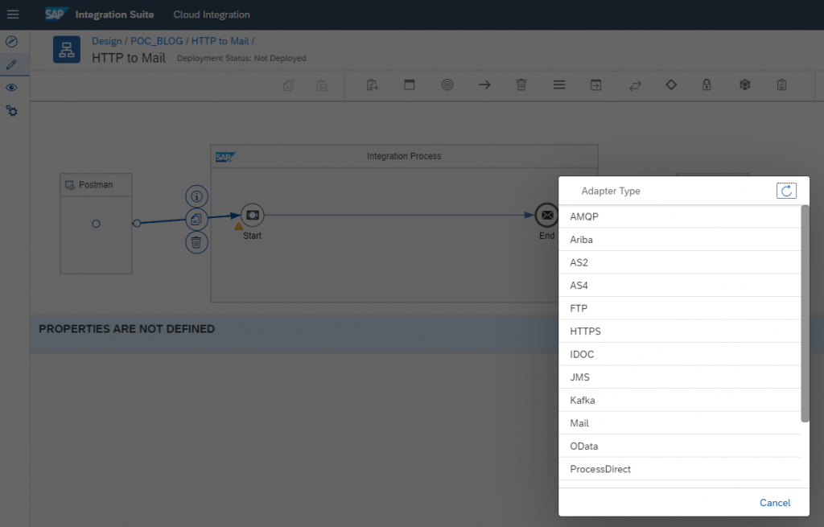Screen dimensions: 824x527
Task: Select the Validator clipboard toolbar icon
Action: point(782,84)
